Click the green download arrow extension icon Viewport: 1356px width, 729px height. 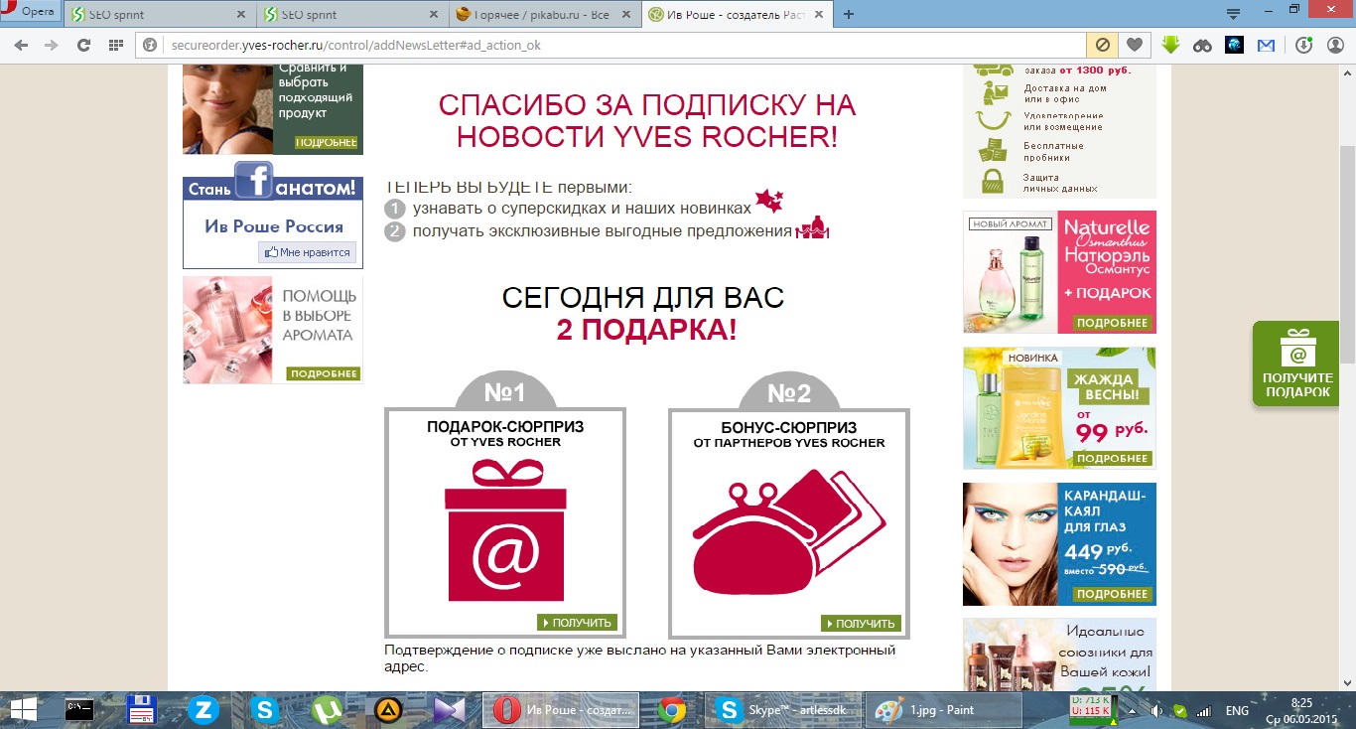coord(1170,45)
